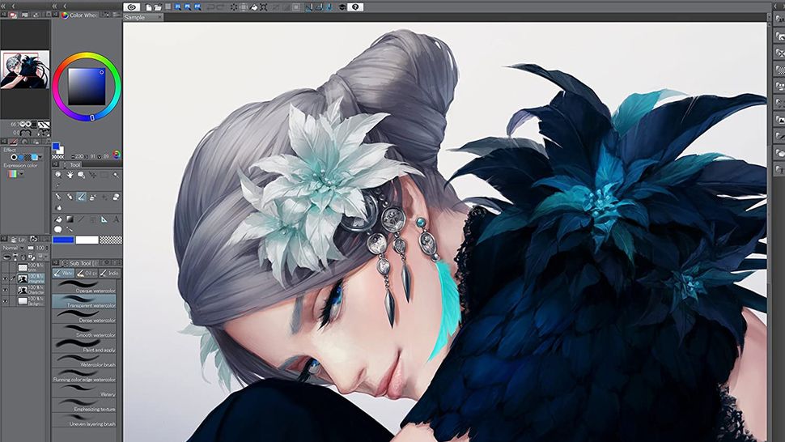Select the Gradient tool
Image resolution: width=785 pixels, height=442 pixels.
pos(70,219)
